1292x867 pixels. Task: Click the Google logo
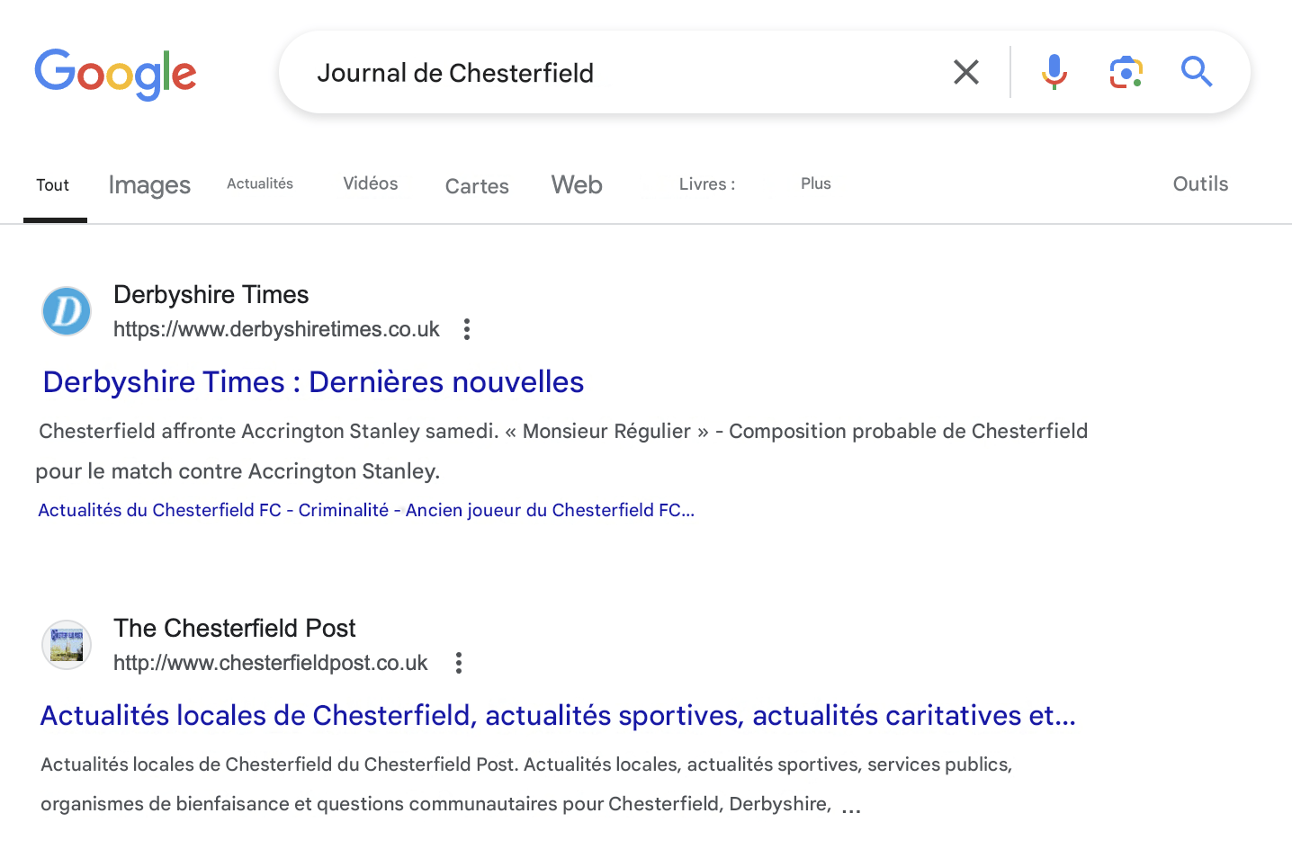click(115, 74)
